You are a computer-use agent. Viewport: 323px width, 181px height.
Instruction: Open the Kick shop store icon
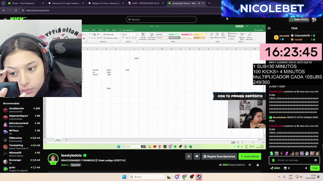[285, 168]
